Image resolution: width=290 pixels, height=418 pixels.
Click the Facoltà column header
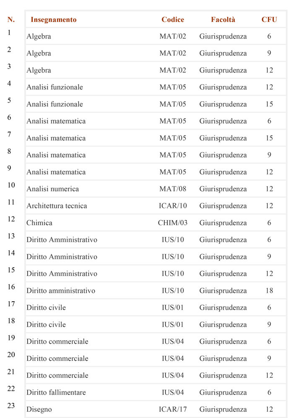223,19
